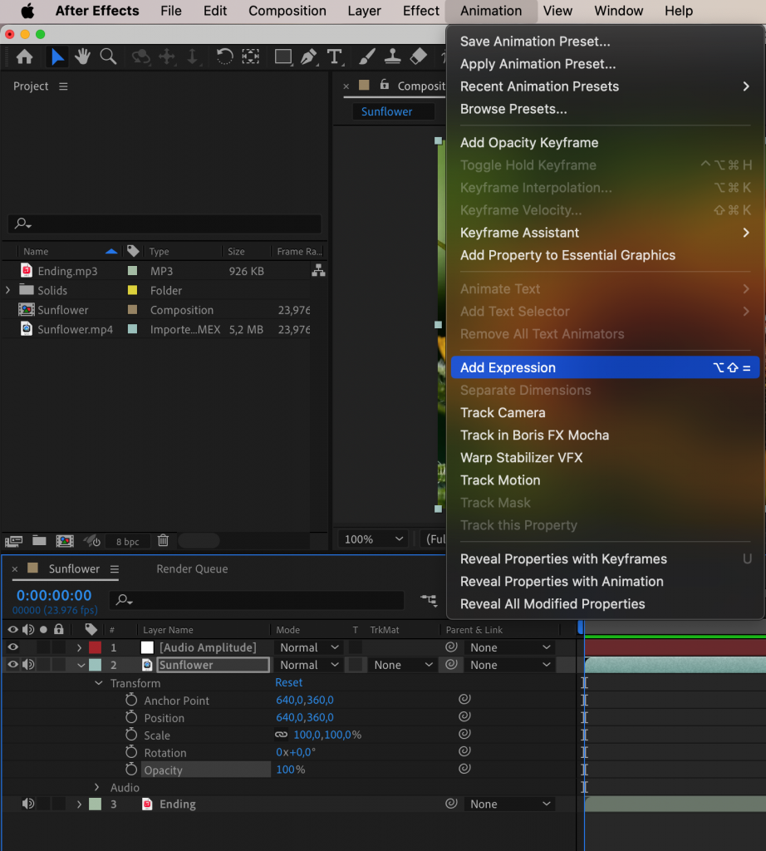Click the Home icon in the toolbar
766x851 pixels.
(x=23, y=57)
